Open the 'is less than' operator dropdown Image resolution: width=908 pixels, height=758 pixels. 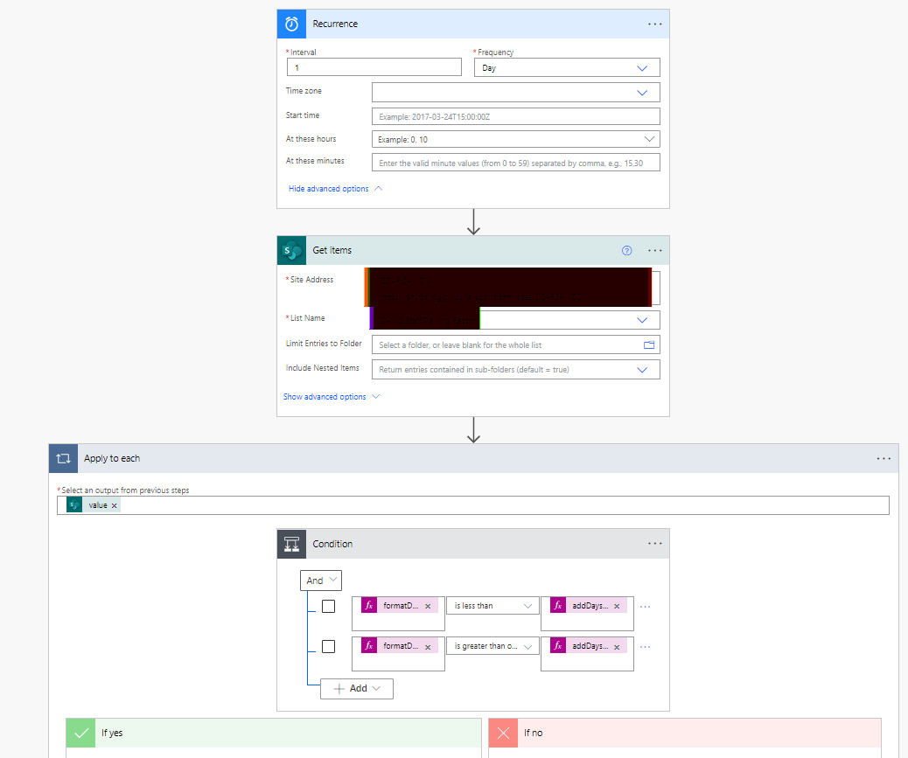(x=492, y=606)
